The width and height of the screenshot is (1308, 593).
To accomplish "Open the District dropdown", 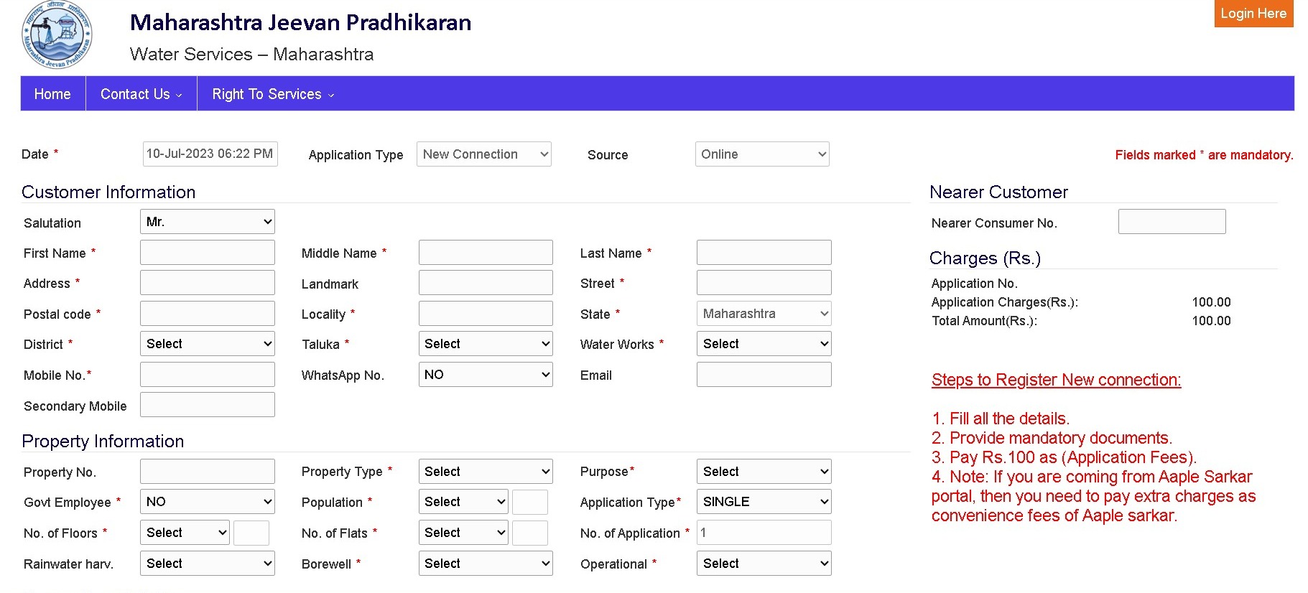I will click(208, 344).
